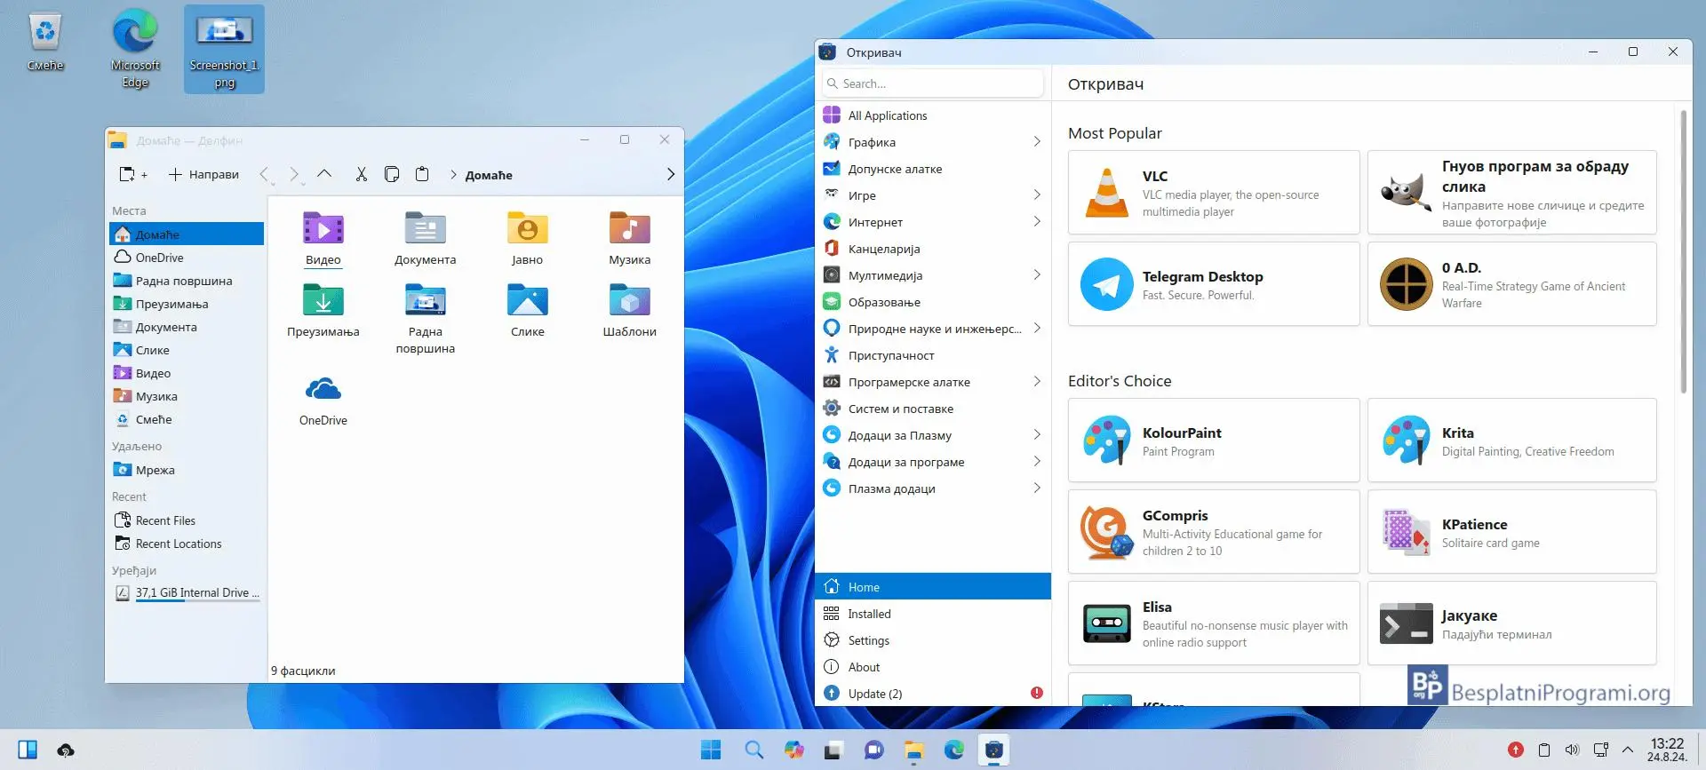Click the Search field in Discover

(933, 83)
